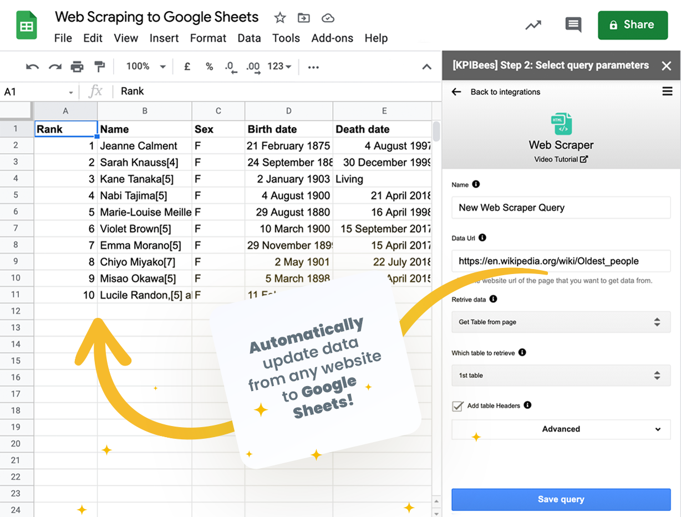Select column D header
The width and height of the screenshot is (681, 517).
[x=289, y=111]
